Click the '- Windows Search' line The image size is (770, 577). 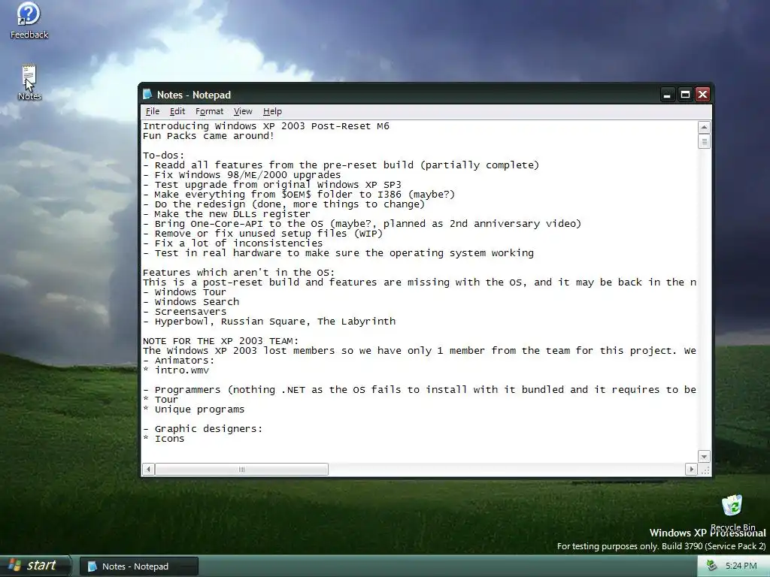[191, 302]
